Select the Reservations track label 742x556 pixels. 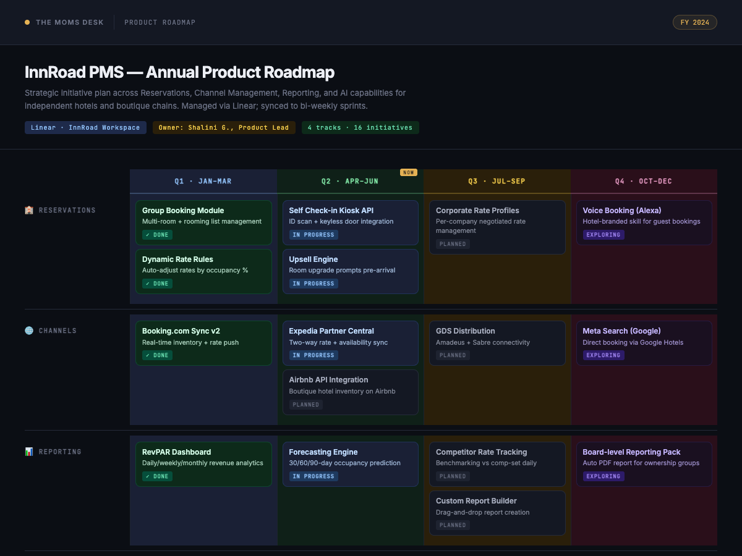[x=67, y=210]
